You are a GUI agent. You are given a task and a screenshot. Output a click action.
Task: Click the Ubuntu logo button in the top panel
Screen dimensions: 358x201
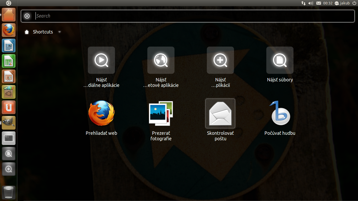click(x=9, y=3)
